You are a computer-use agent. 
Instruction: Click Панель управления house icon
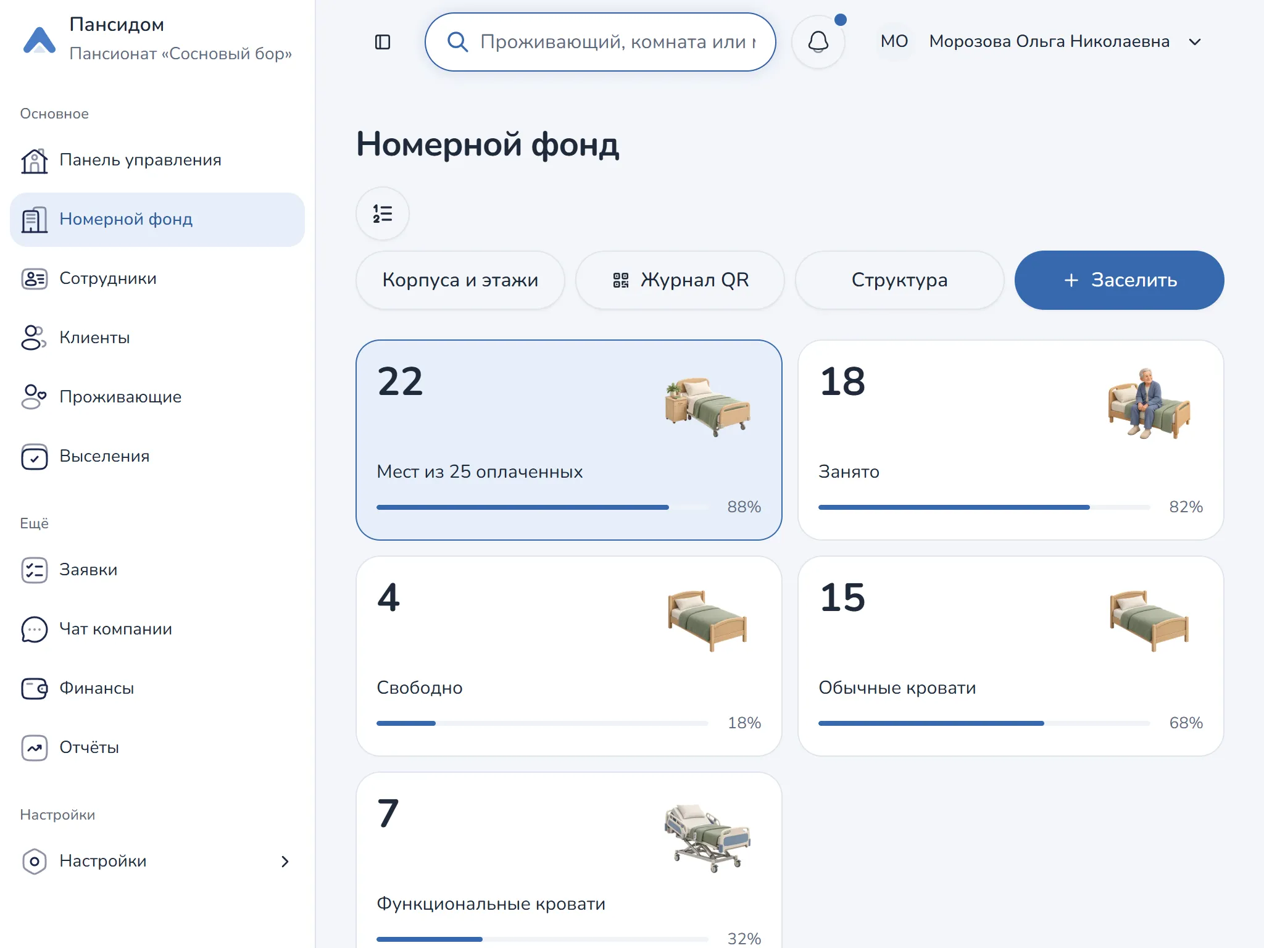35,160
